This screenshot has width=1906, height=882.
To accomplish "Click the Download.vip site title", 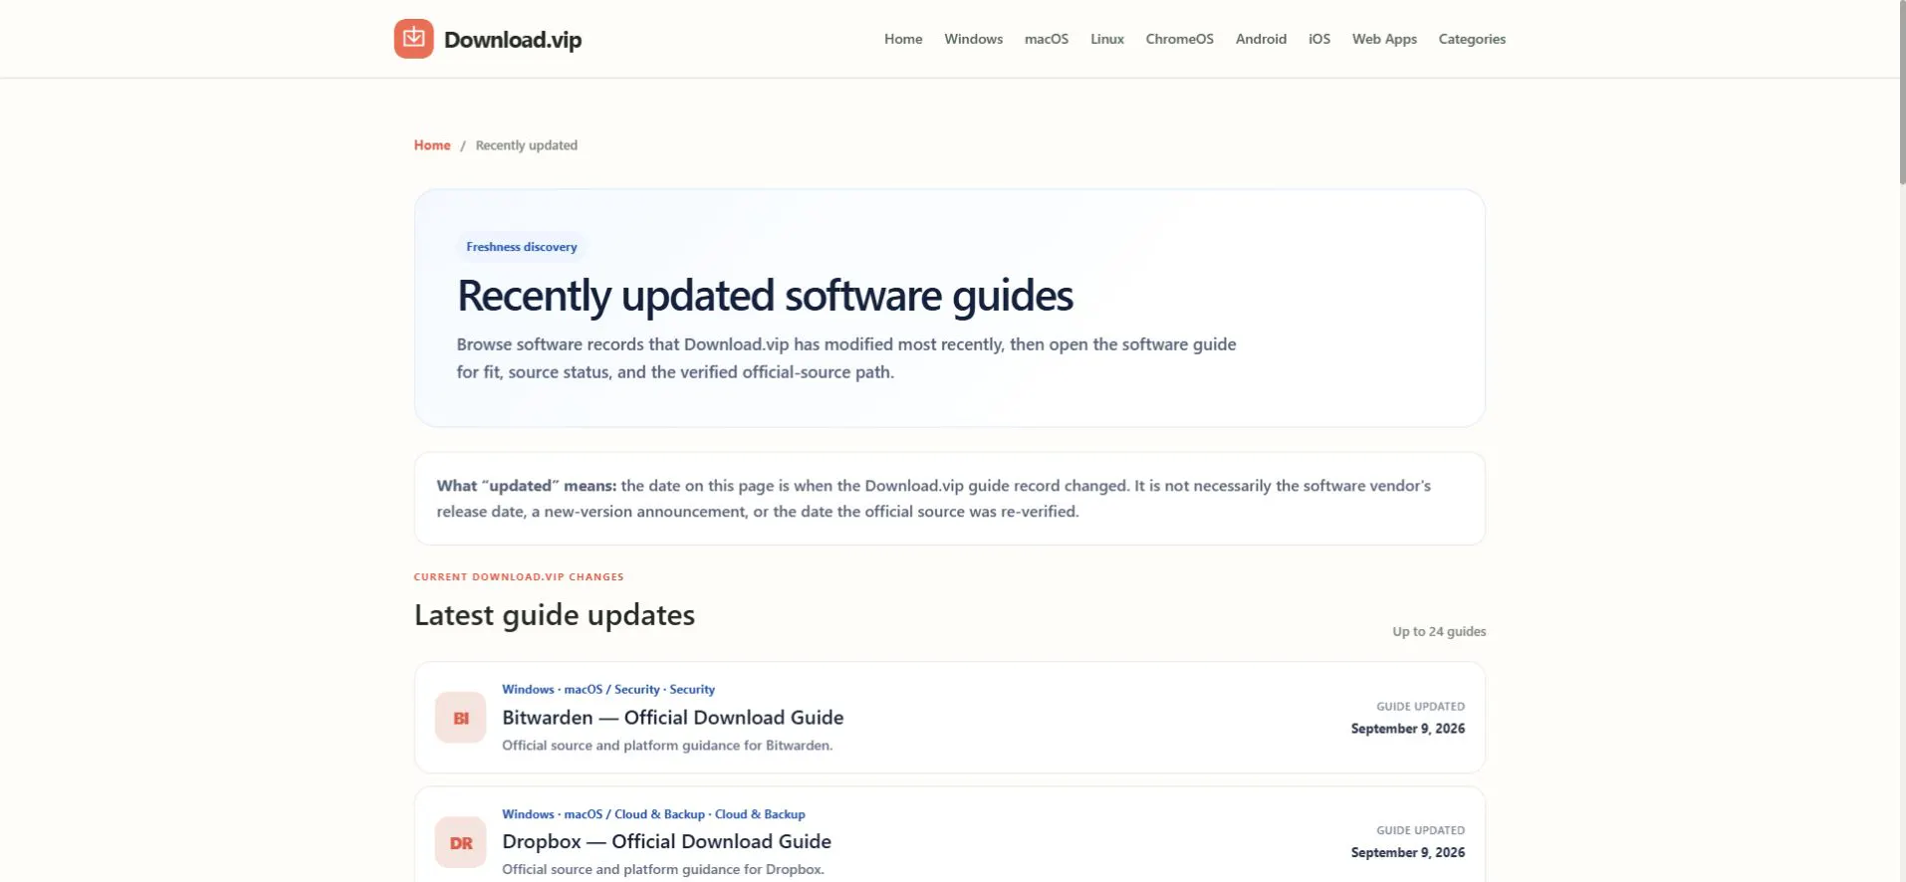I will (x=513, y=40).
